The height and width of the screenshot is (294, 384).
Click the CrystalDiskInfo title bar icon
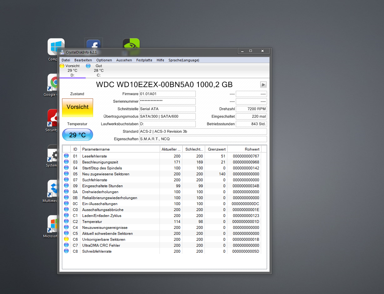[x=62, y=52]
